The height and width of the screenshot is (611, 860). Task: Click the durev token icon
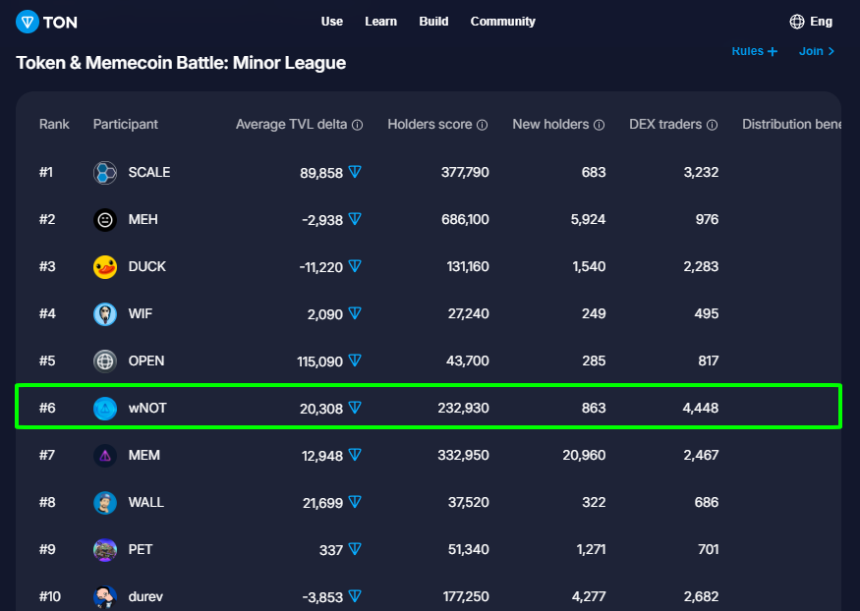pyautogui.click(x=105, y=596)
